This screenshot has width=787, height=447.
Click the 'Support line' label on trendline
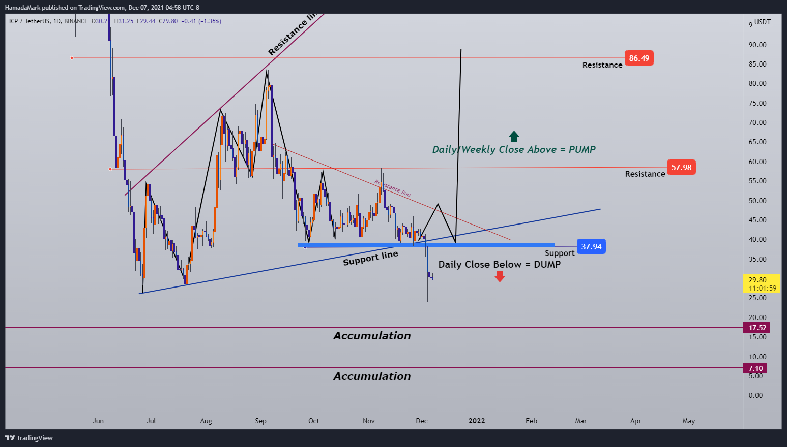coord(370,258)
